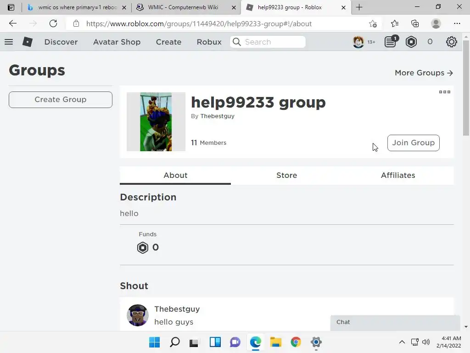
Task: Open Windows taskbar Search
Action: point(175,342)
